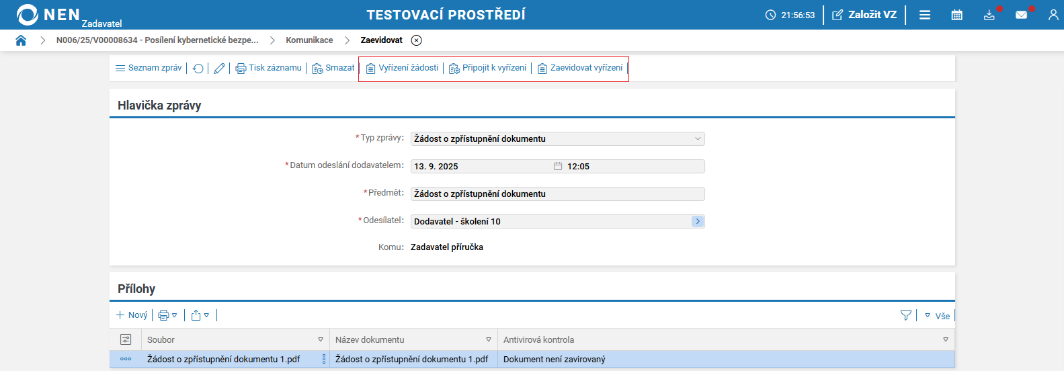Click the Předmět input field
The height and width of the screenshot is (371, 1064).
tap(558, 194)
